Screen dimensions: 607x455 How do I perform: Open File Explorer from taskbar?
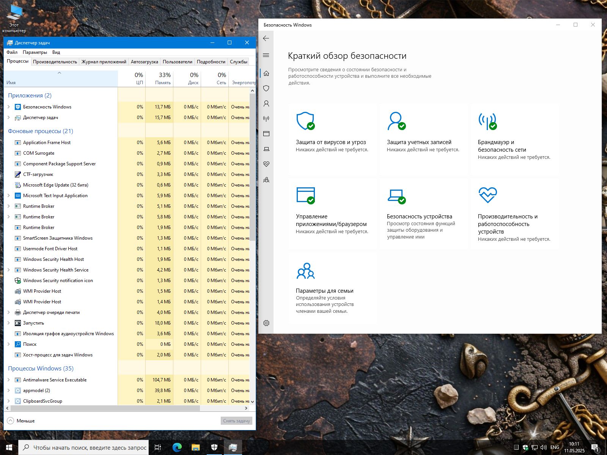tap(195, 447)
